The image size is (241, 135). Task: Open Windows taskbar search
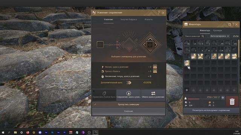coord(9,132)
